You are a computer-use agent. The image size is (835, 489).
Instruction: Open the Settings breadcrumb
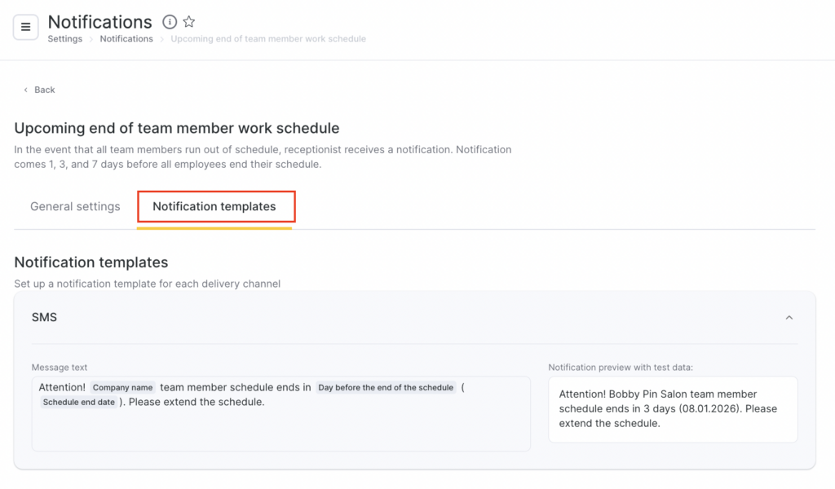tap(64, 39)
